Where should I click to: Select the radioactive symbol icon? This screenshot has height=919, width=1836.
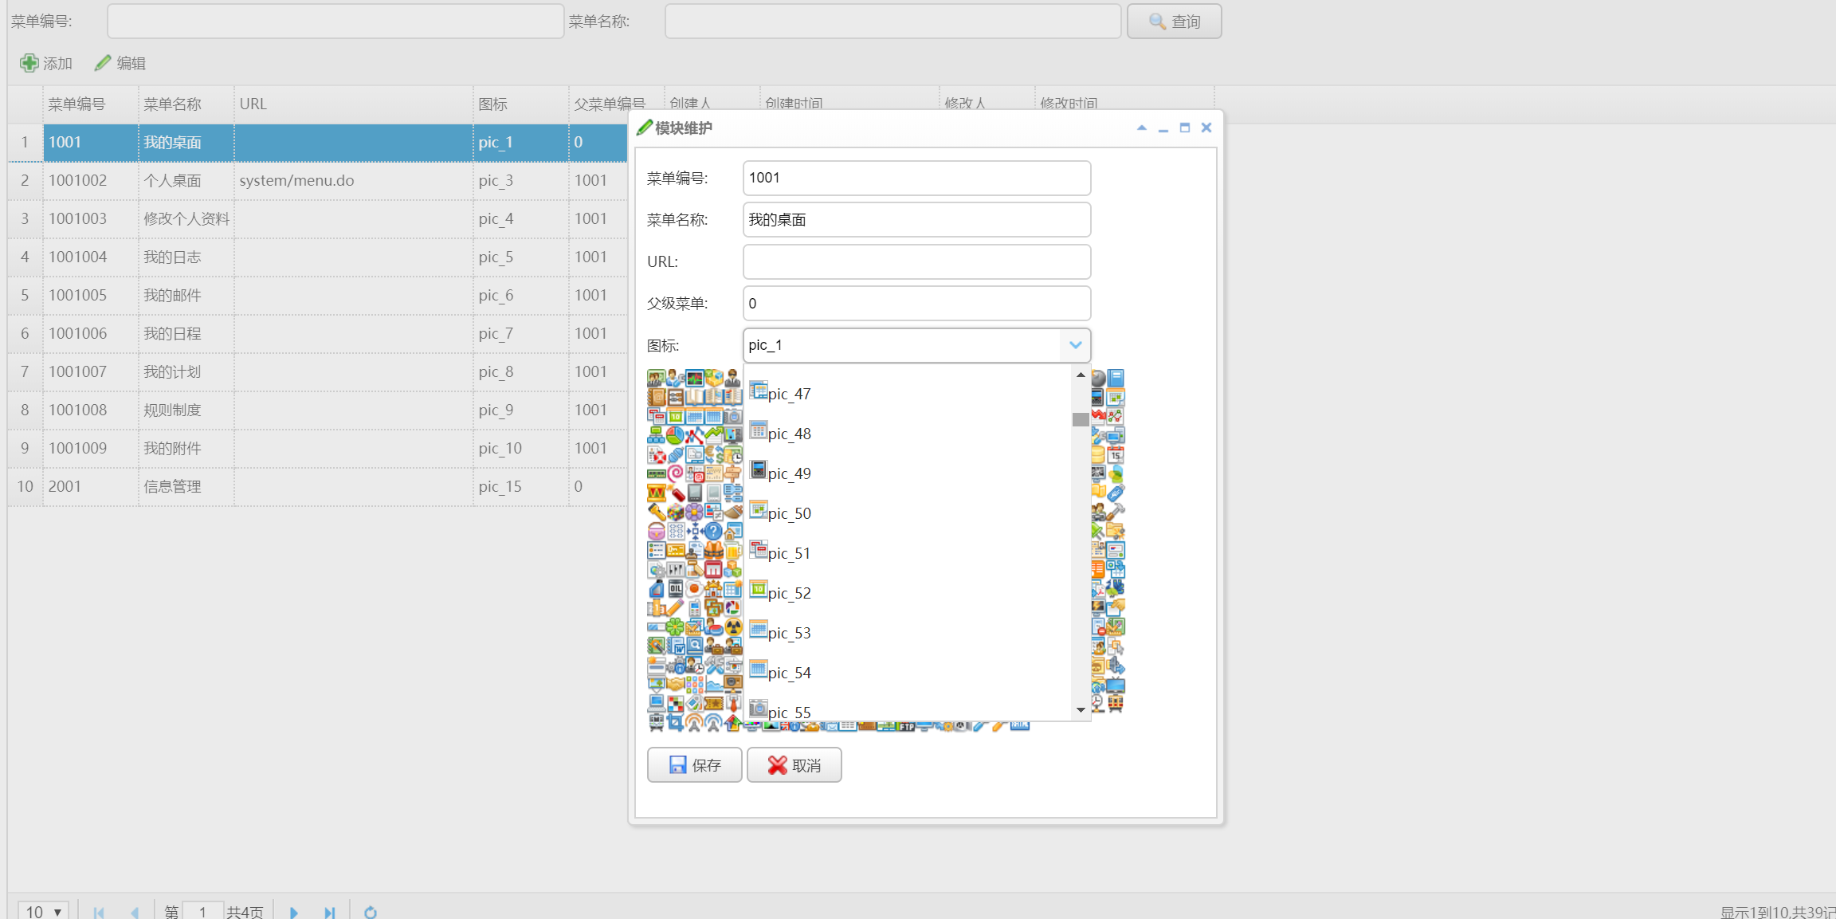click(x=732, y=626)
